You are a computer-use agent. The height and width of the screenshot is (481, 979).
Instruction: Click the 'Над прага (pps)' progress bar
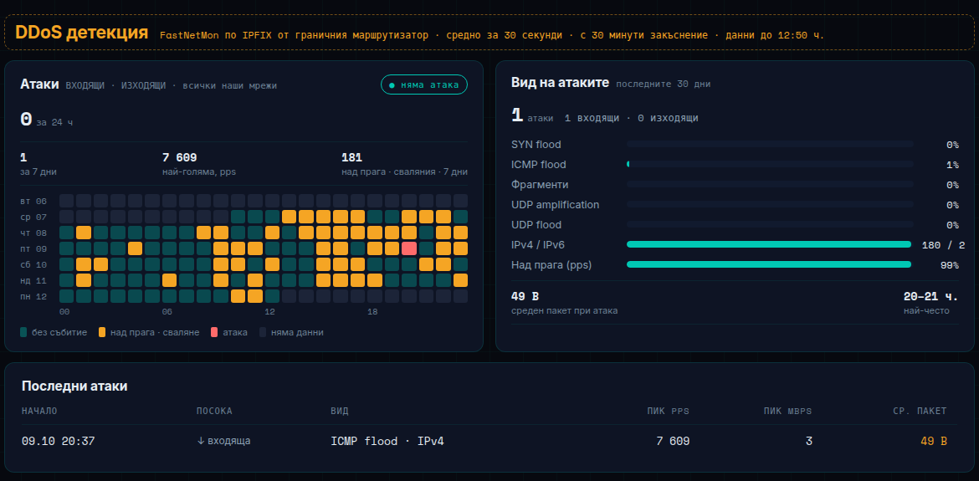[769, 264]
